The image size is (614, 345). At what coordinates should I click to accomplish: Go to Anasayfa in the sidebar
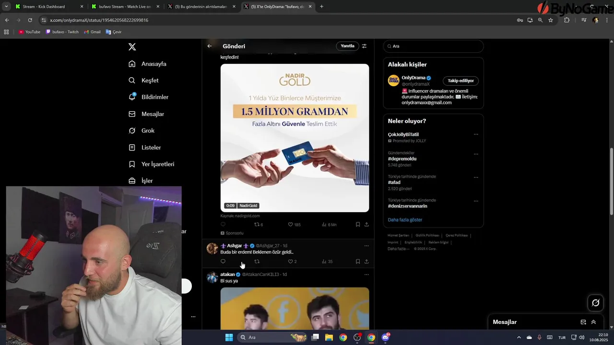pyautogui.click(x=148, y=64)
